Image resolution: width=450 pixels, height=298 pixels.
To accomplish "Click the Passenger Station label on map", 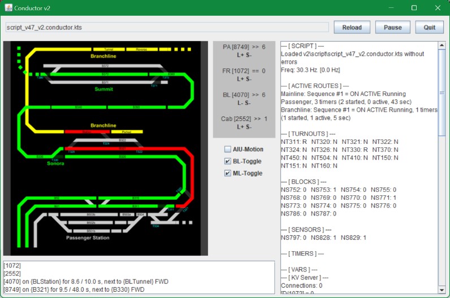I will [88, 238].
